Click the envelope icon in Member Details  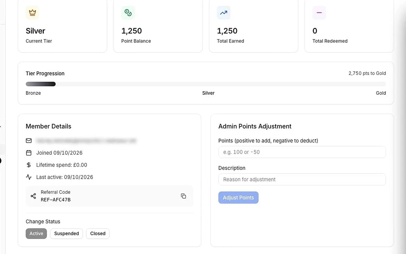29,141
